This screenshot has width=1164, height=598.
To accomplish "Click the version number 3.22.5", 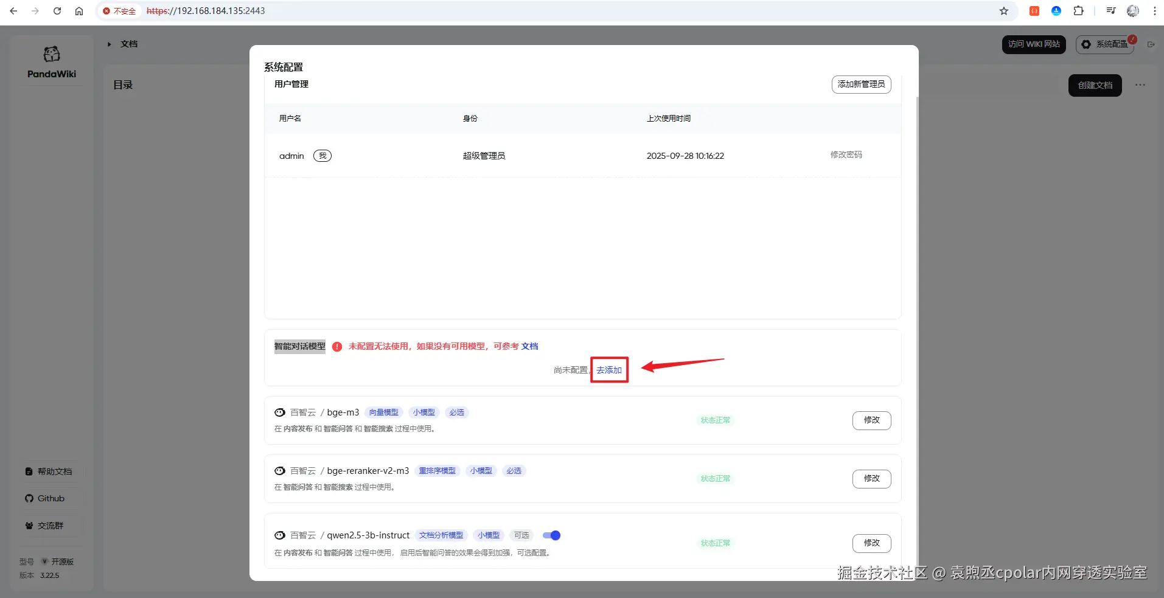I will point(50,575).
